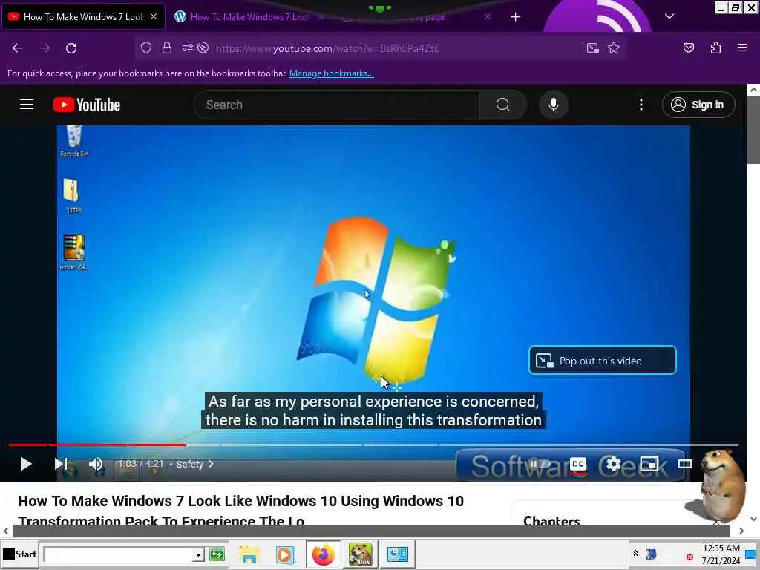The width and height of the screenshot is (760, 570).
Task: Open YouTube guide hamburger menu
Action: coord(27,105)
